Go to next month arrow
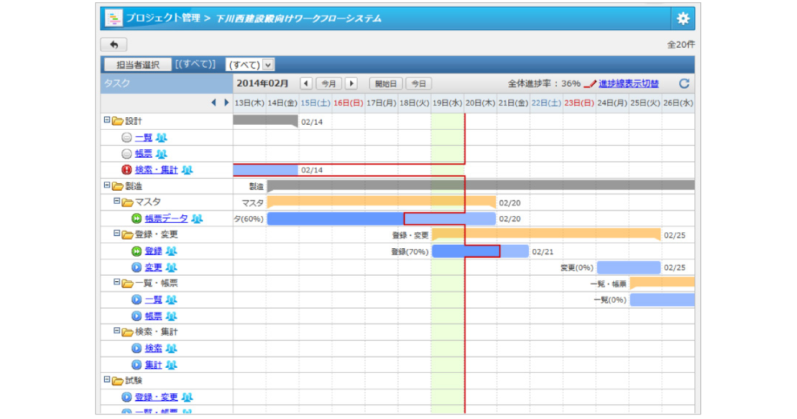The image size is (797, 419). click(351, 84)
